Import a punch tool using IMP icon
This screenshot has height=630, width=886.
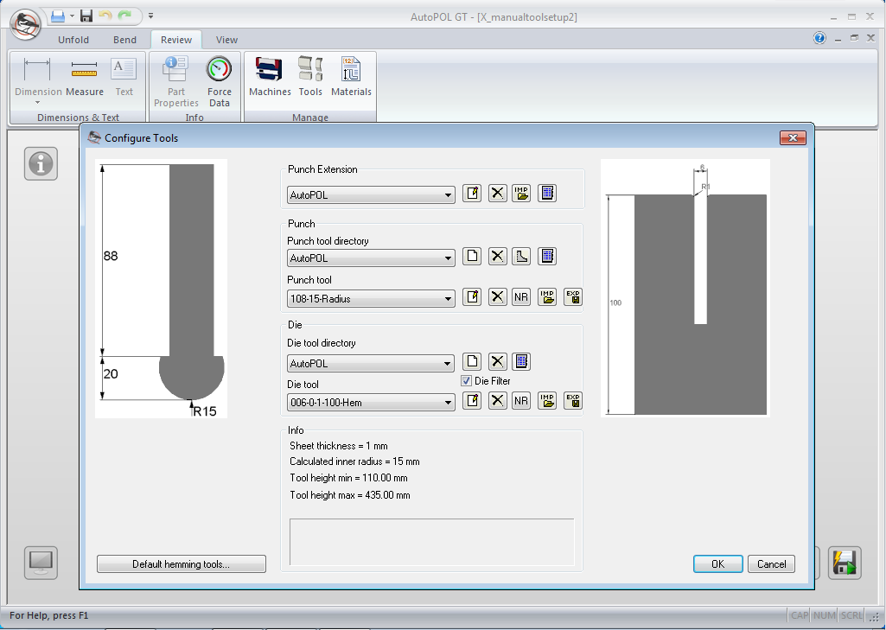click(547, 297)
